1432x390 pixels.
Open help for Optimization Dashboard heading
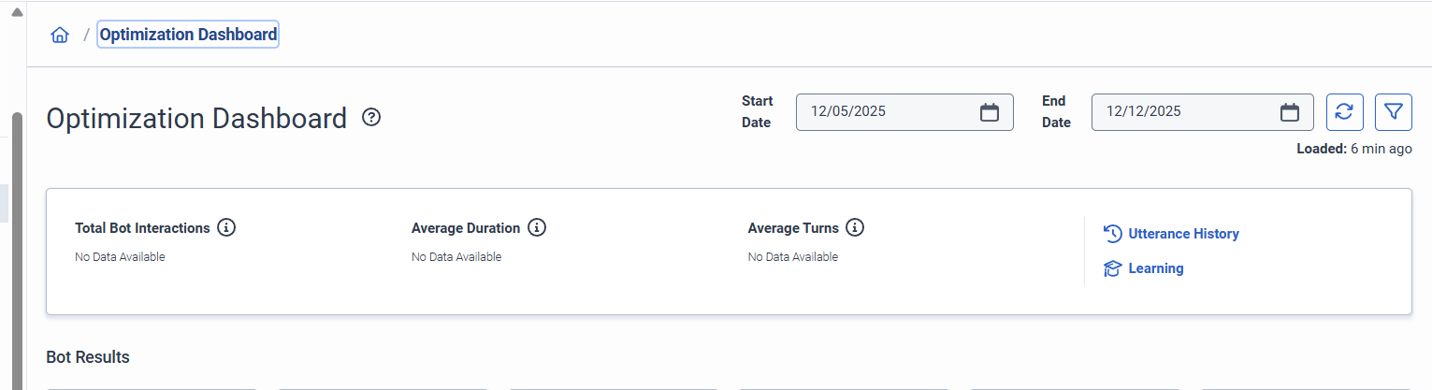[x=371, y=118]
